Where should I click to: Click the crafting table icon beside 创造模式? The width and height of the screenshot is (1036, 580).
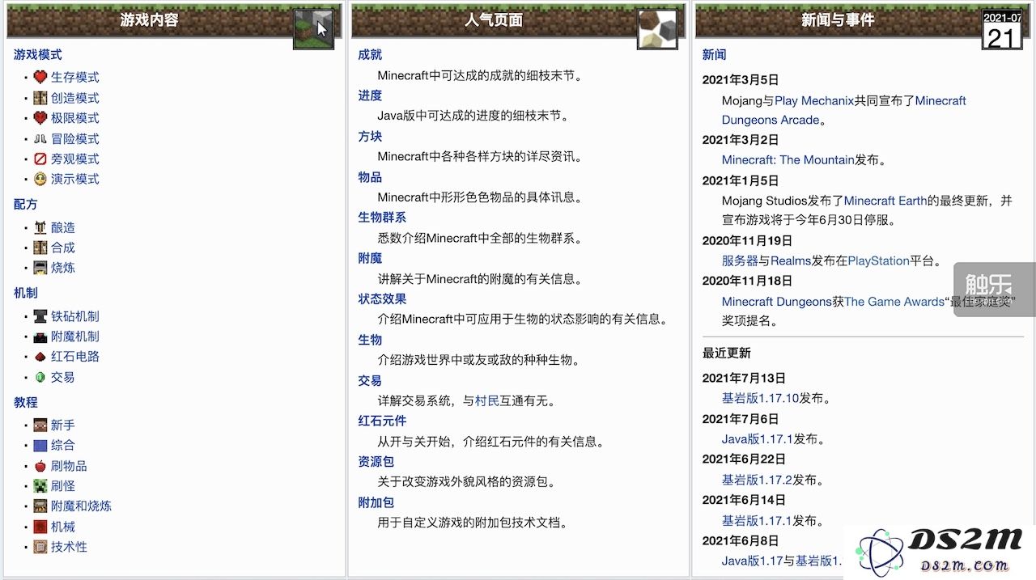pos(40,98)
